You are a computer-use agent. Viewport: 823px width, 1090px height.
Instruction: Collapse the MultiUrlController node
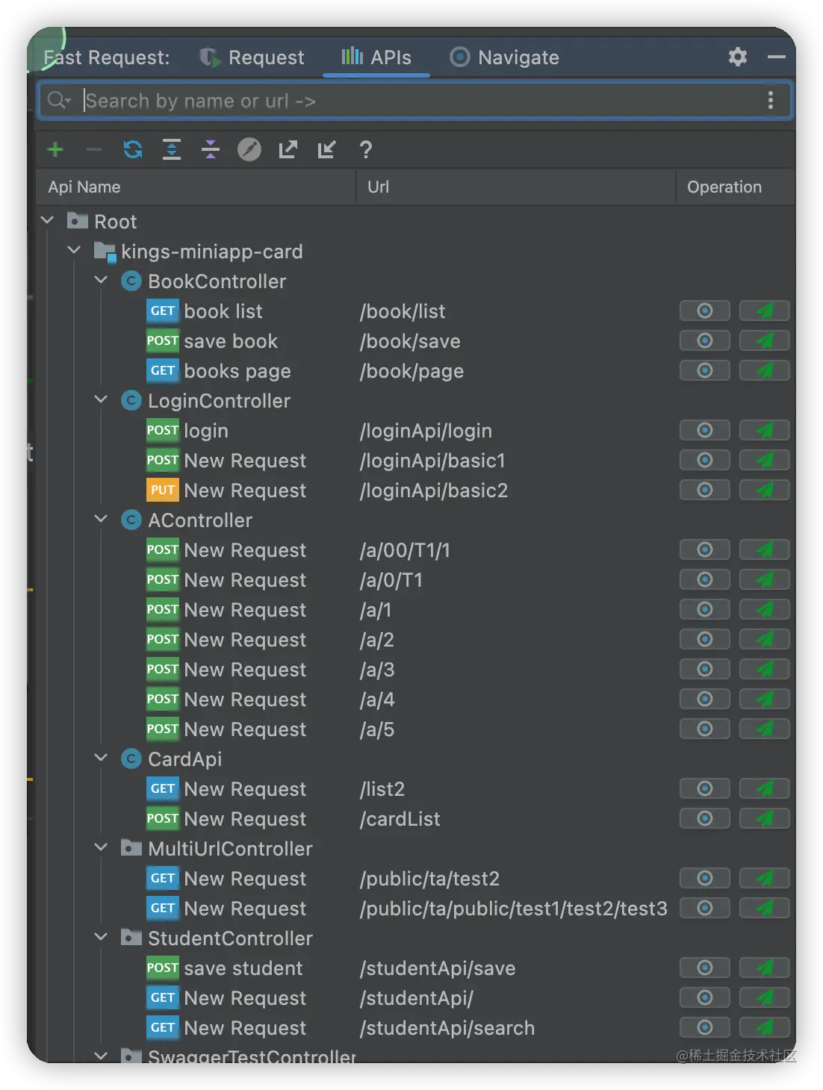(x=101, y=847)
